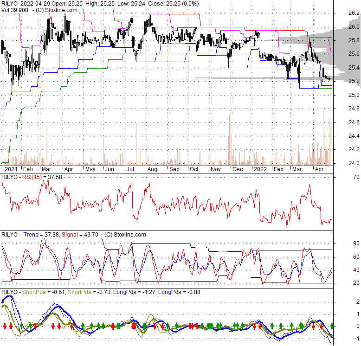Click the RILYO ticker header text
Viewport: 361px width, 346px height.
[9, 4]
